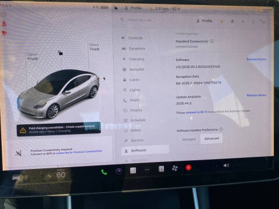Tap the charge port lightning bolt icon
The width and height of the screenshot is (279, 209).
(105, 78)
